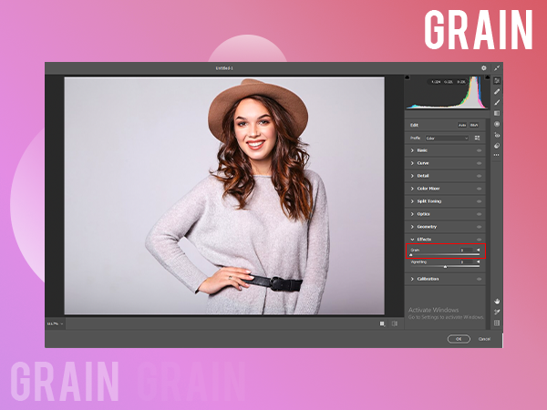Toggle the grid overlay icon
Image resolution: width=547 pixels, height=410 pixels.
(497, 323)
